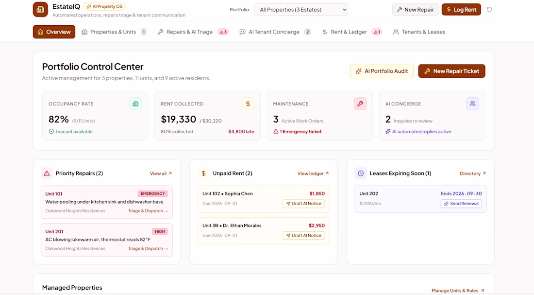Click the Occupancy Rate building icon
This screenshot has height=295, width=534.
point(135,104)
